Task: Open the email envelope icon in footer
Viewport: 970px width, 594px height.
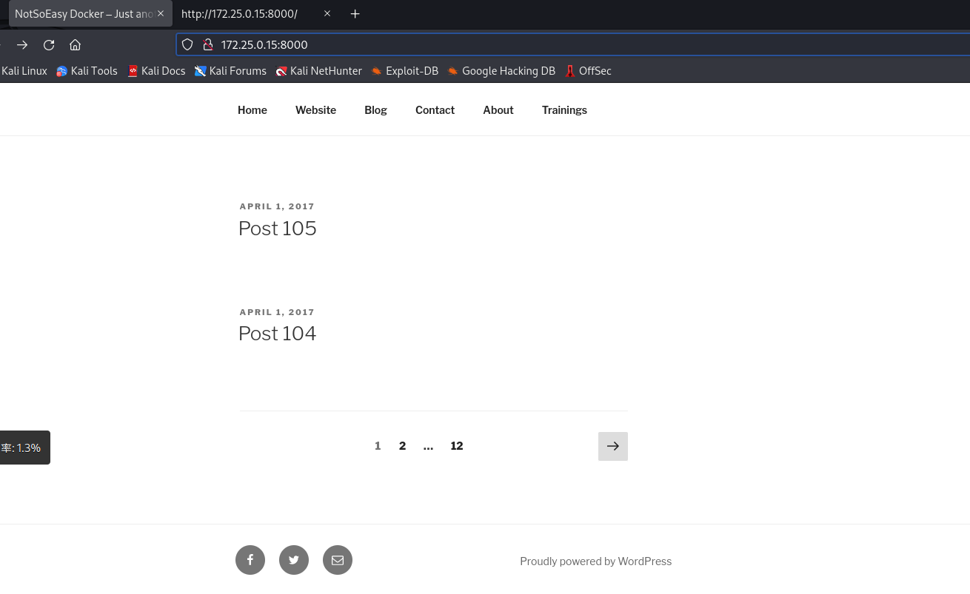Action: 338,560
